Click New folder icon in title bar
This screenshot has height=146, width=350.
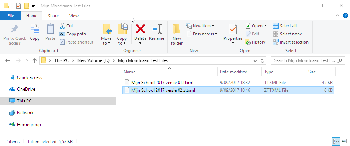(27, 6)
